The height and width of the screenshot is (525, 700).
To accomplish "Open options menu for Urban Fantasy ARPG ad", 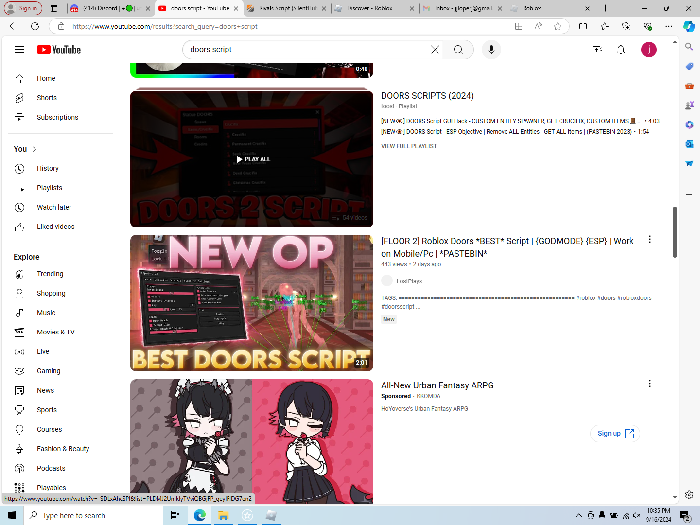I will click(650, 384).
